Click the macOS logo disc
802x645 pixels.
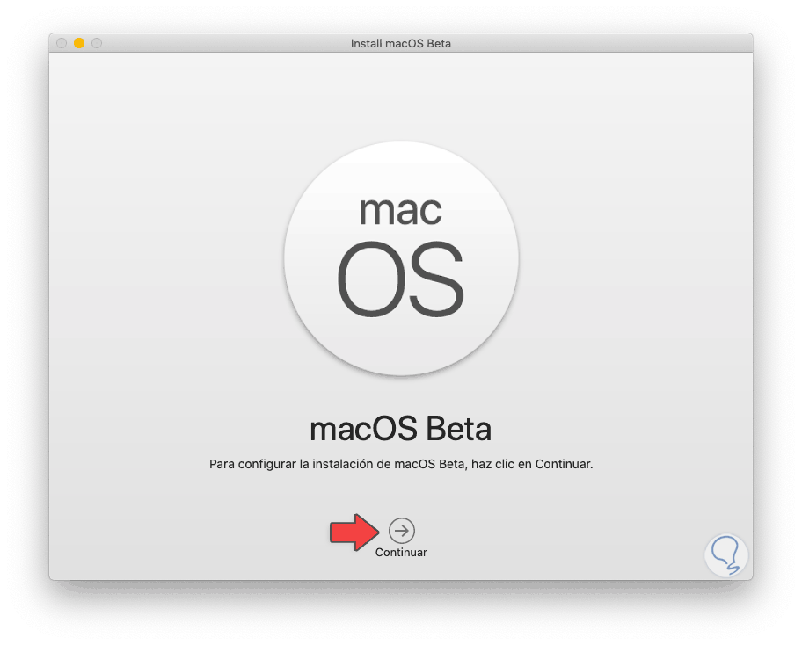[401, 258]
